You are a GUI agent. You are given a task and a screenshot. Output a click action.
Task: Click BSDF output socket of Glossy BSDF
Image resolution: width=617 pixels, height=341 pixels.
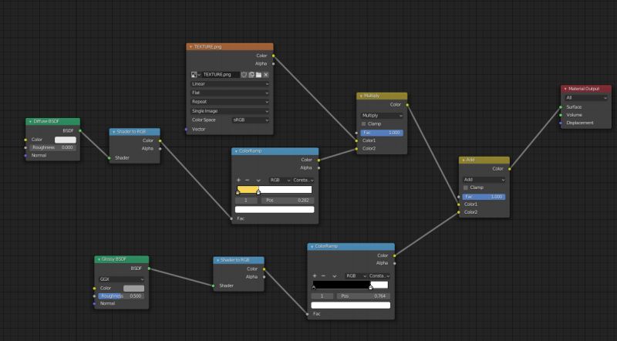(x=149, y=268)
